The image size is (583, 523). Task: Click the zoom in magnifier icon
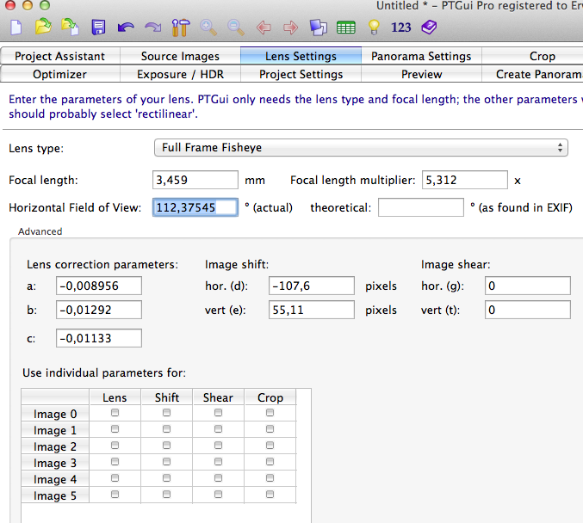208,28
